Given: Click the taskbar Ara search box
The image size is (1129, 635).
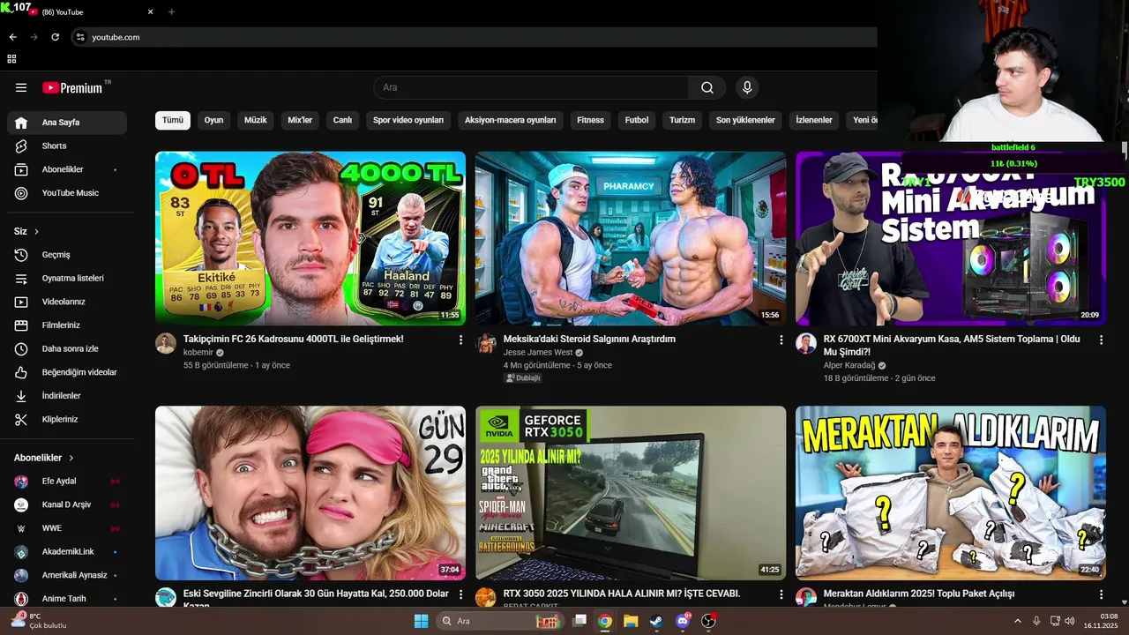Looking at the screenshot, I should [500, 621].
